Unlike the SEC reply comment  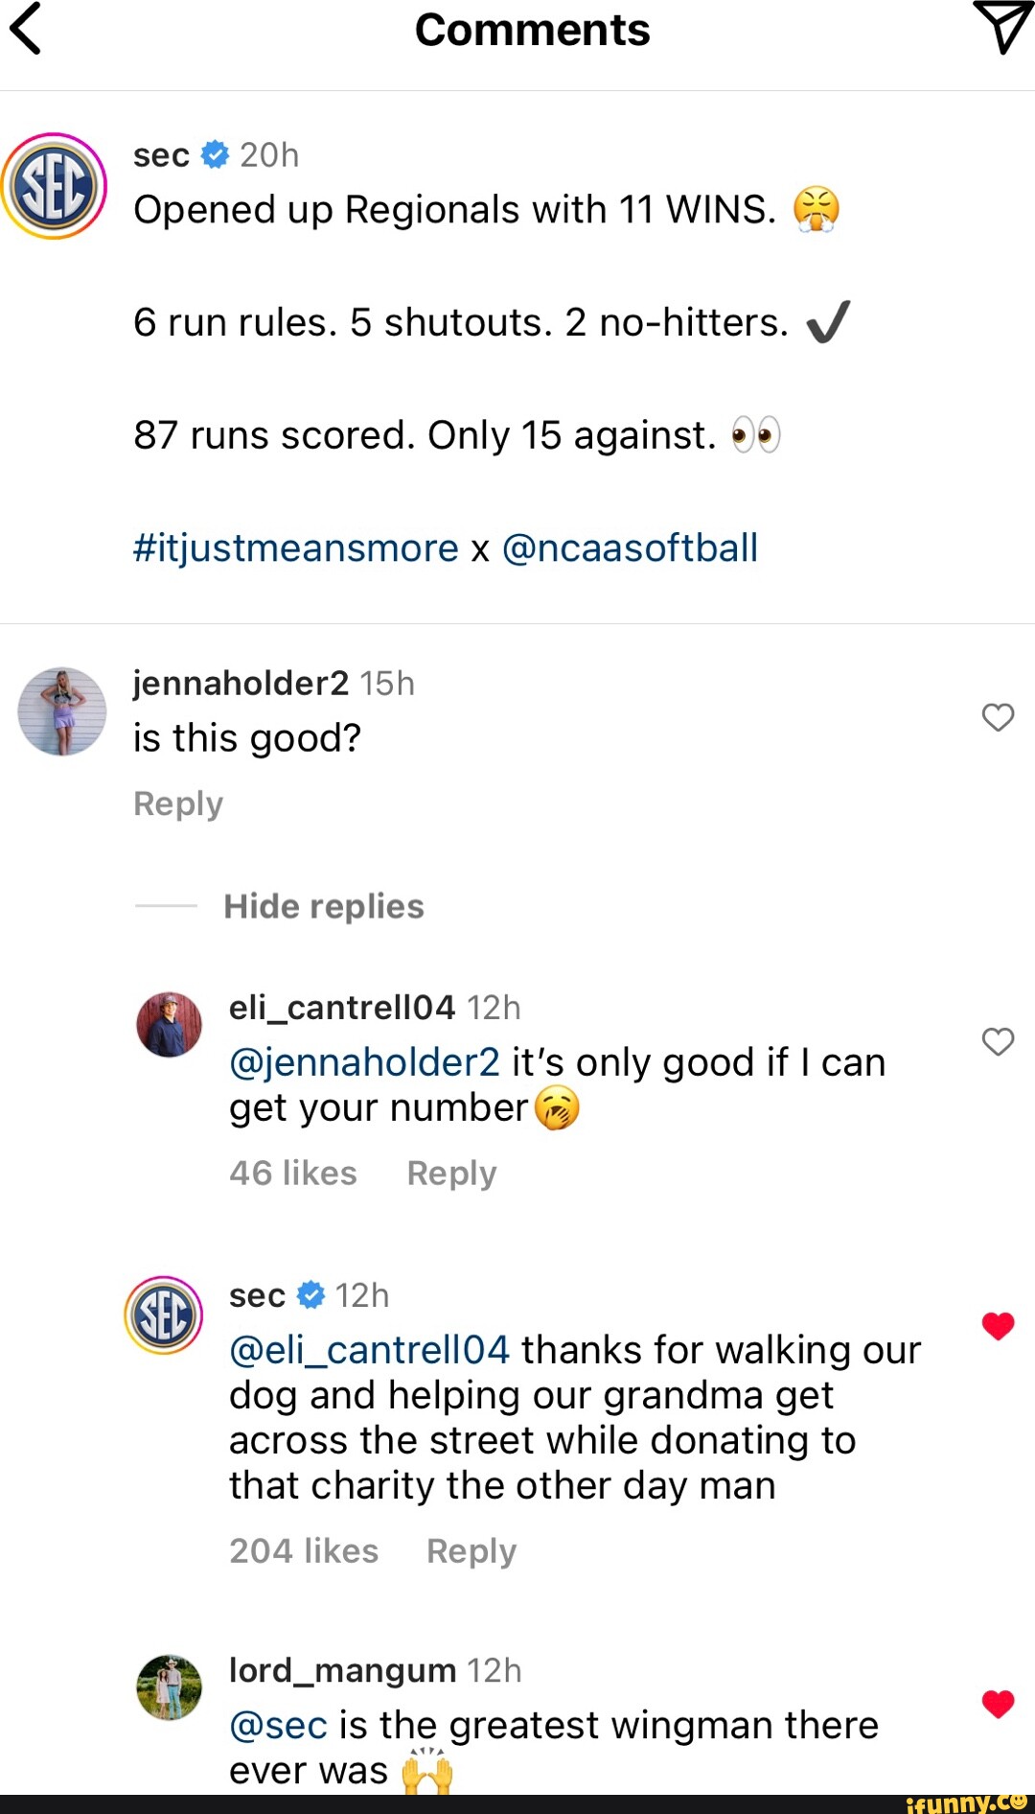click(998, 1326)
